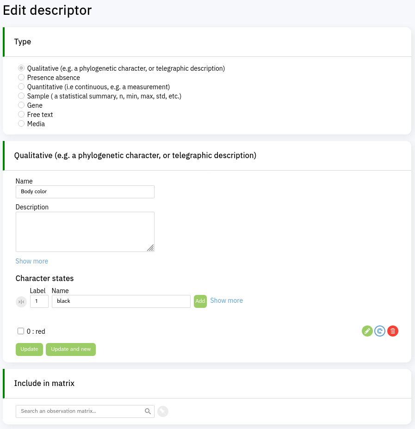The height and width of the screenshot is (429, 415).
Task: Focus the descriptor Name field 'Body color'
Action: point(85,192)
